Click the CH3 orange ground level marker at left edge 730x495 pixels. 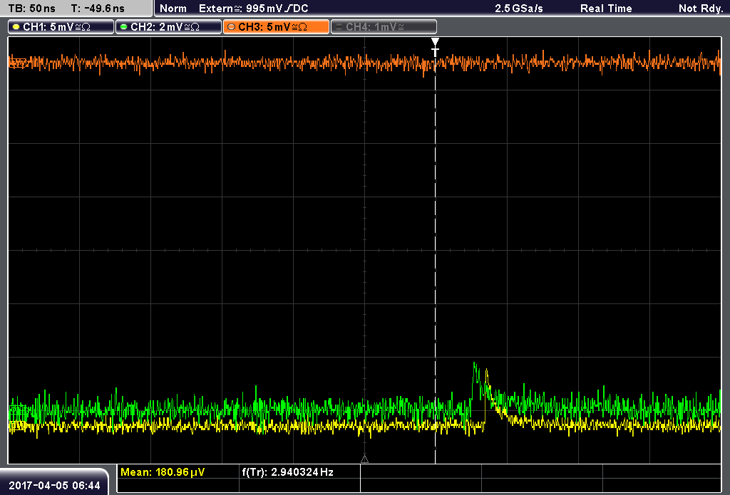[17, 63]
